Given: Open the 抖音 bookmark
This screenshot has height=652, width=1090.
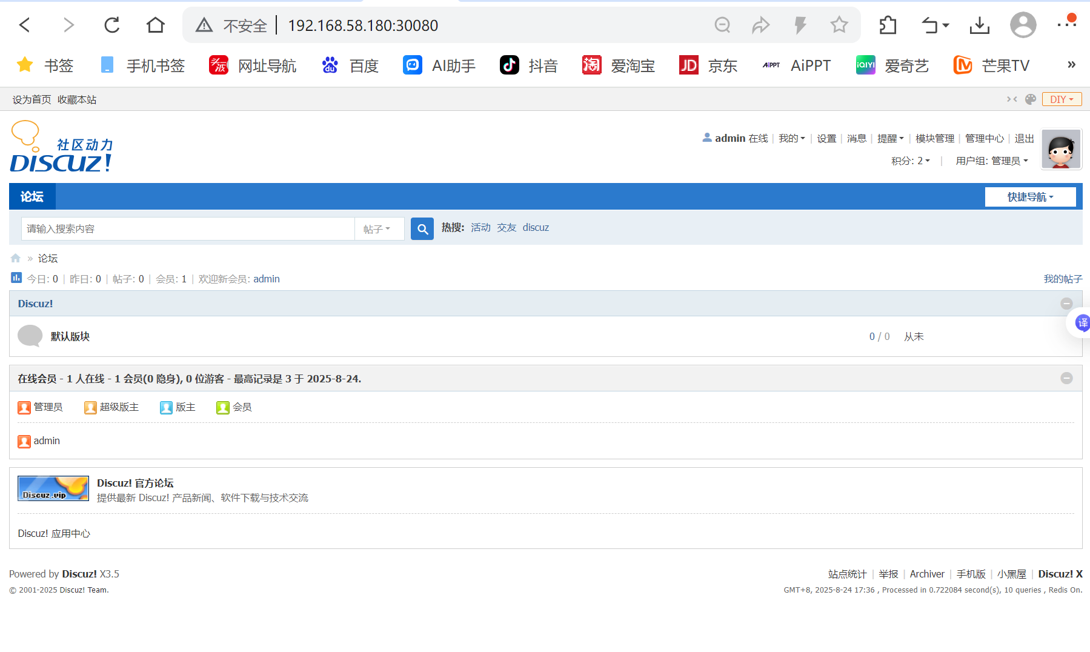Looking at the screenshot, I should [x=528, y=65].
